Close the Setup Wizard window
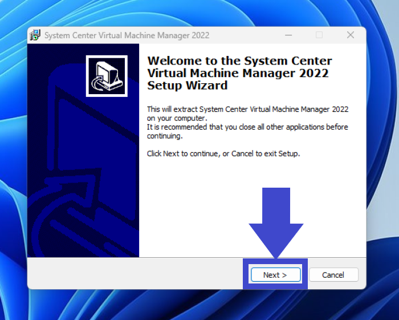399x320 pixels. 351,35
